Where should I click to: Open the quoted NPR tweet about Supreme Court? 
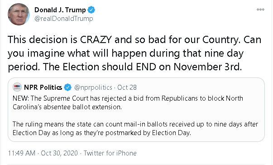(136, 110)
